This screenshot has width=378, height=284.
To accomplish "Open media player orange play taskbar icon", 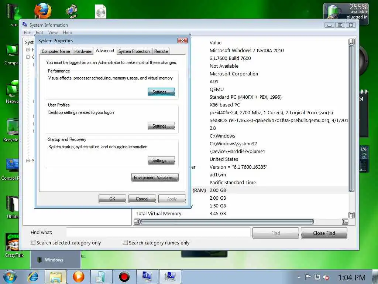I will (x=79, y=277).
